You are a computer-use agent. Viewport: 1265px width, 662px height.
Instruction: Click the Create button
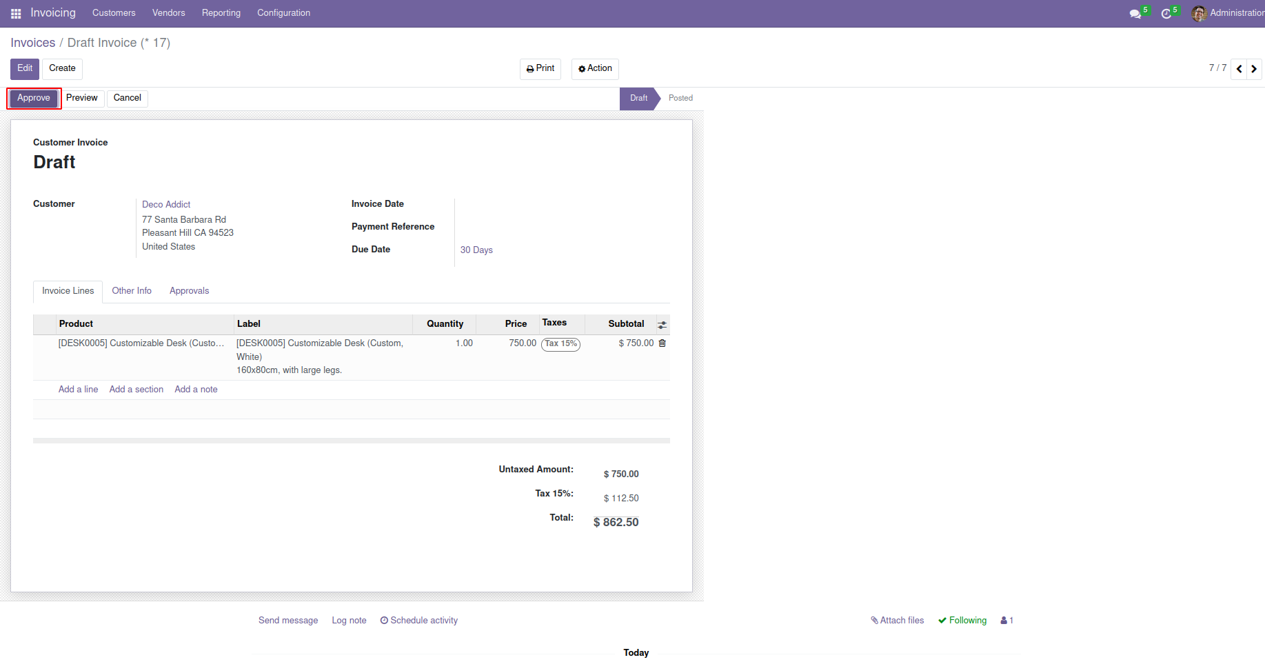[x=62, y=69]
